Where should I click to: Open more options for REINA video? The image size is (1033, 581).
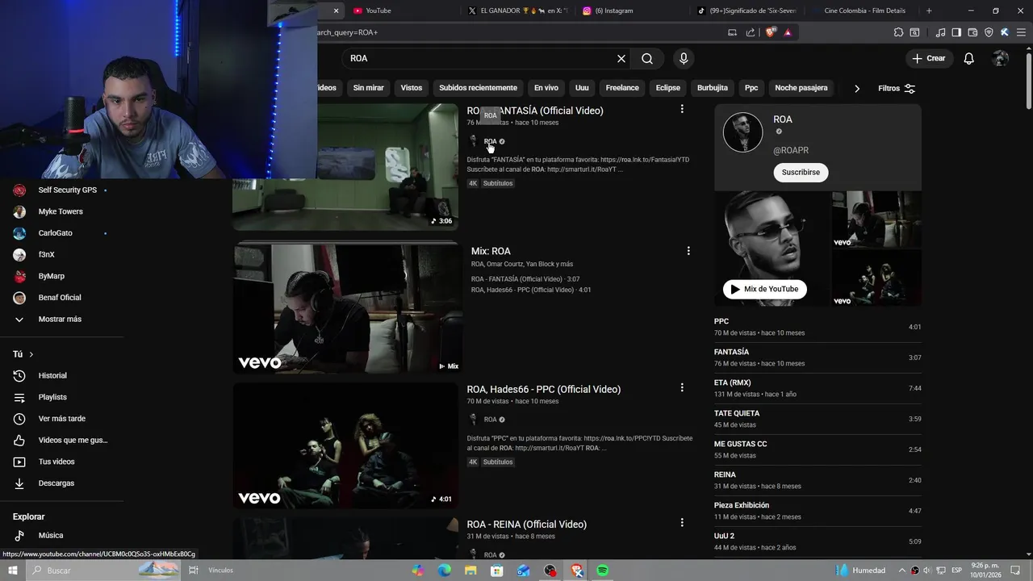pos(682,523)
